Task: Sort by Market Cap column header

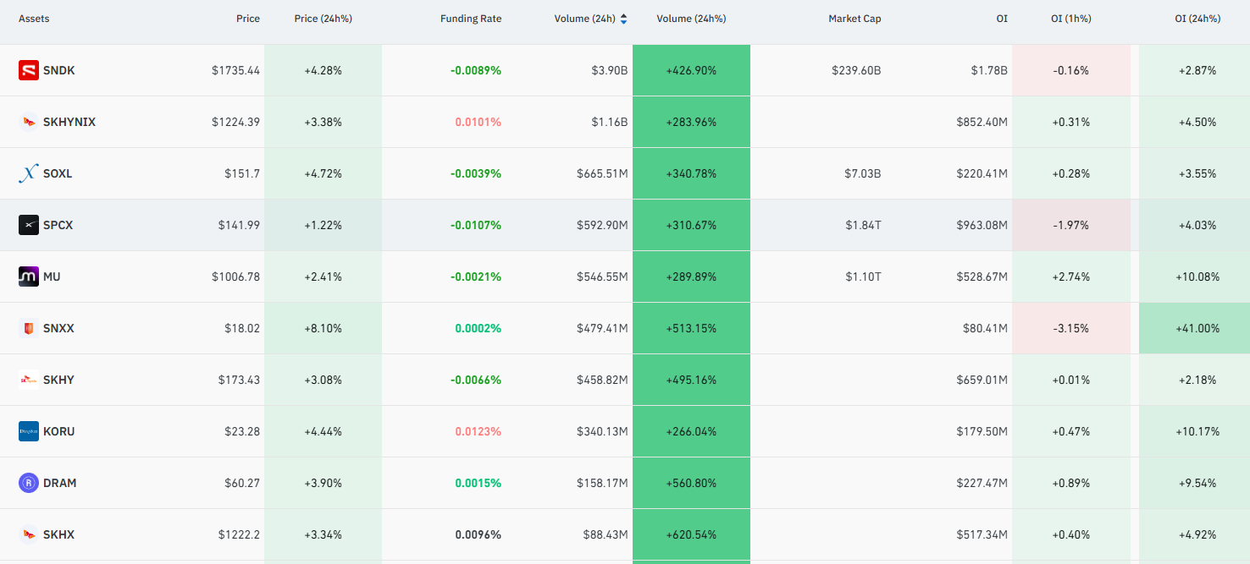Action: 855,19
